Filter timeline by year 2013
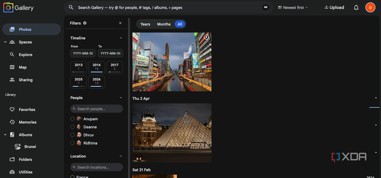Viewport: 381px width, 178px height. [x=79, y=68]
